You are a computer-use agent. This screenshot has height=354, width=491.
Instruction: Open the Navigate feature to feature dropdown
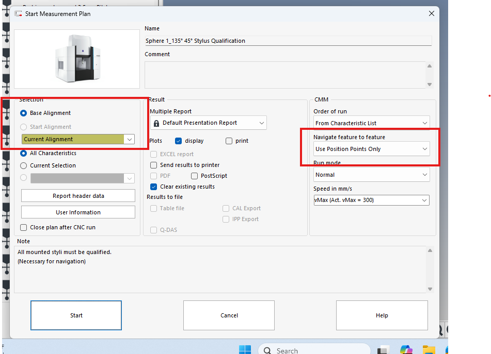click(x=424, y=149)
